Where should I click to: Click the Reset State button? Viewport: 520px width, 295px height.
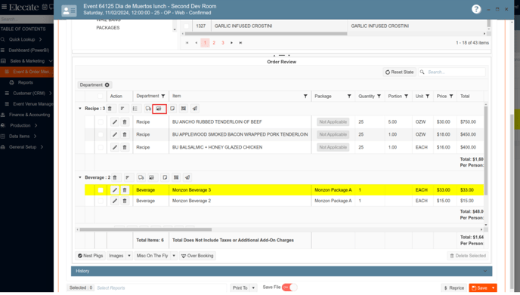pos(399,72)
